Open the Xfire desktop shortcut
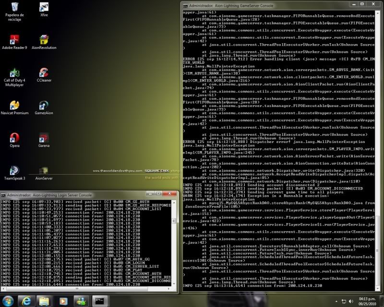This screenshot has width=384, height=307. click(44, 8)
